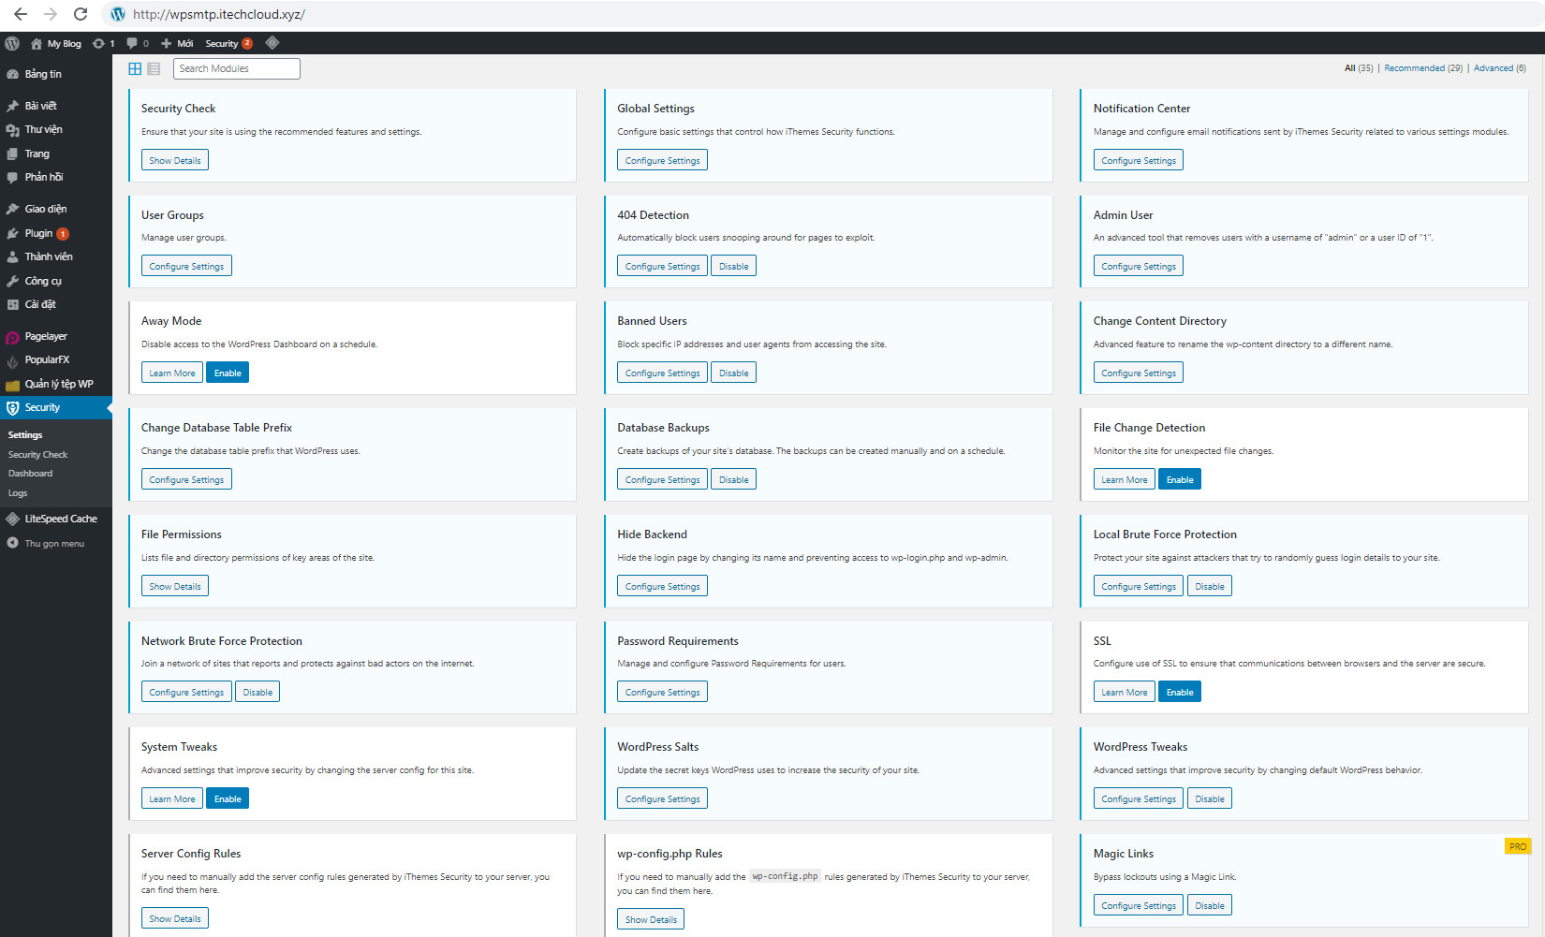
Task: Configure Settings for Global Settings
Action: pos(662,160)
